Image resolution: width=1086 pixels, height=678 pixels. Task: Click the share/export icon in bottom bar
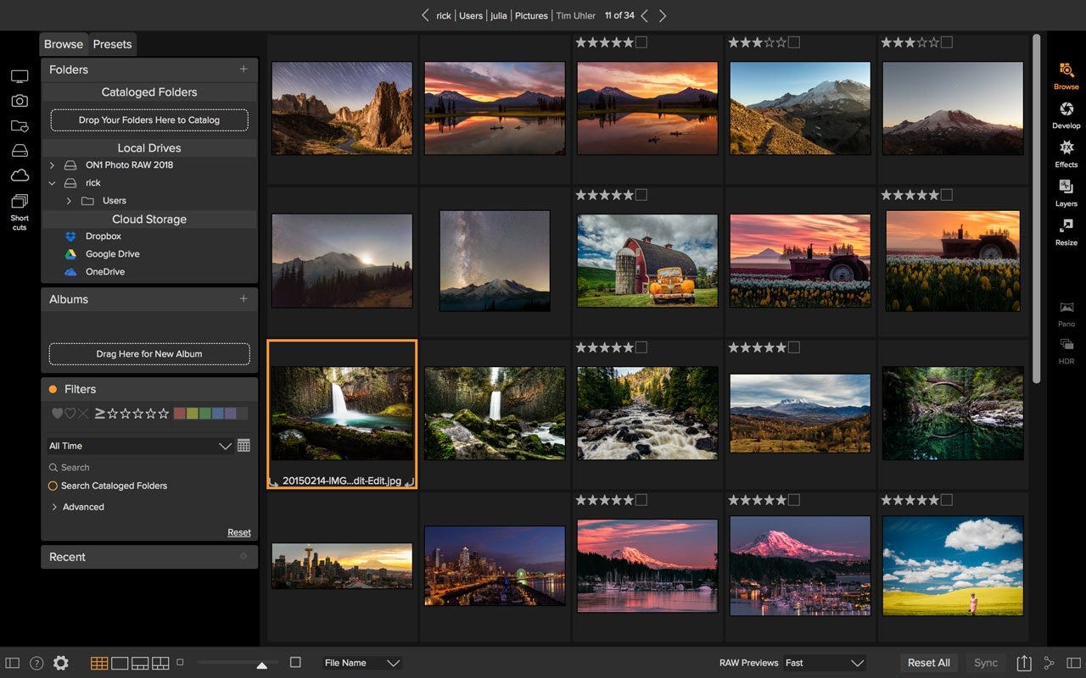pos(1024,663)
